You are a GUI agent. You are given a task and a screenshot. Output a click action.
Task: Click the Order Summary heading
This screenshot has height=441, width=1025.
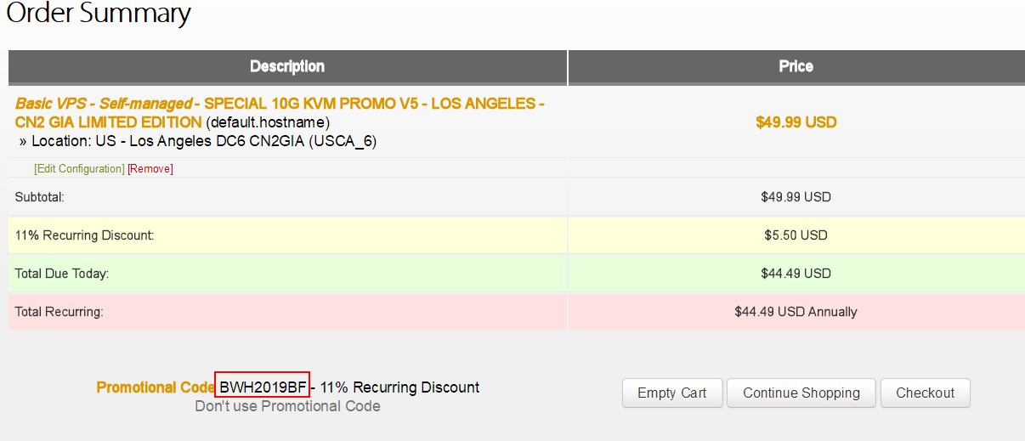coord(99,14)
